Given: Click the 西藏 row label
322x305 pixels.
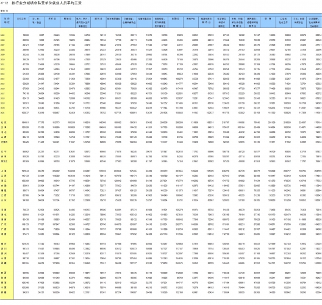Looking at the screenshot, I should coord(4,264).
